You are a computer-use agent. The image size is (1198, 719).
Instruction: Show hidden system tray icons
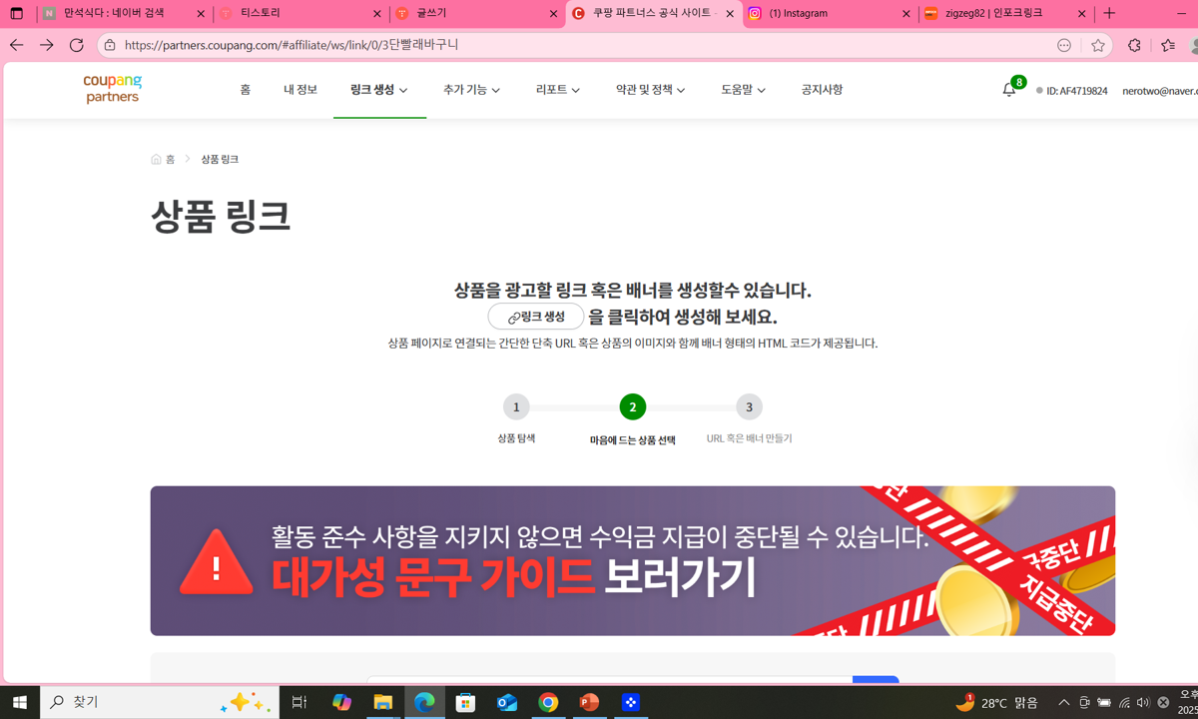(x=1063, y=703)
